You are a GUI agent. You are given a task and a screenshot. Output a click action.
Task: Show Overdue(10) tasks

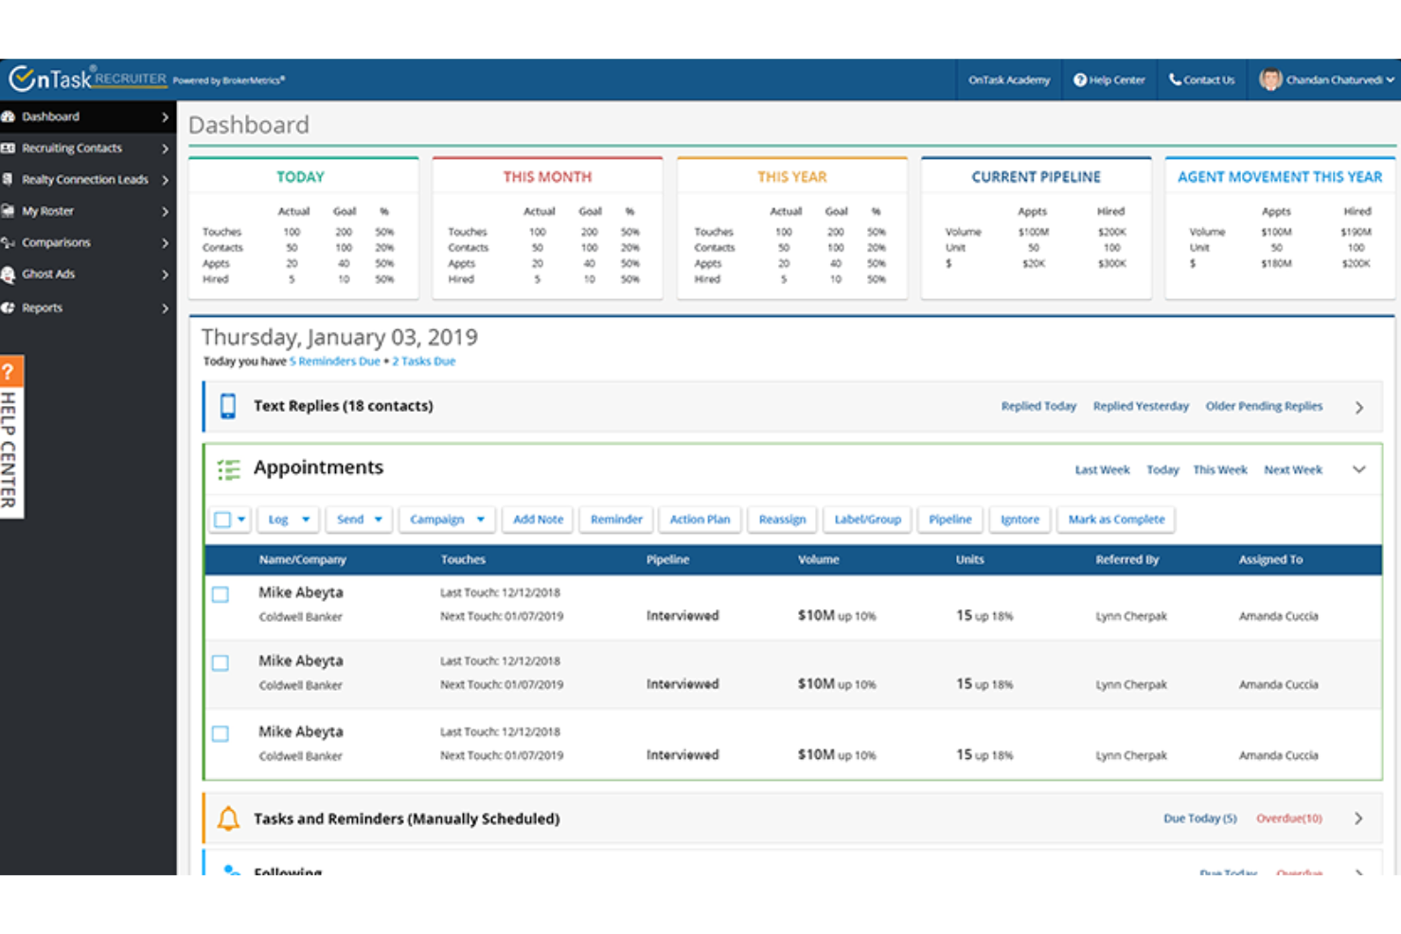point(1288,819)
